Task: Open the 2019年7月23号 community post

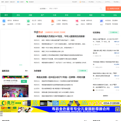Action: click(x=106, y=40)
